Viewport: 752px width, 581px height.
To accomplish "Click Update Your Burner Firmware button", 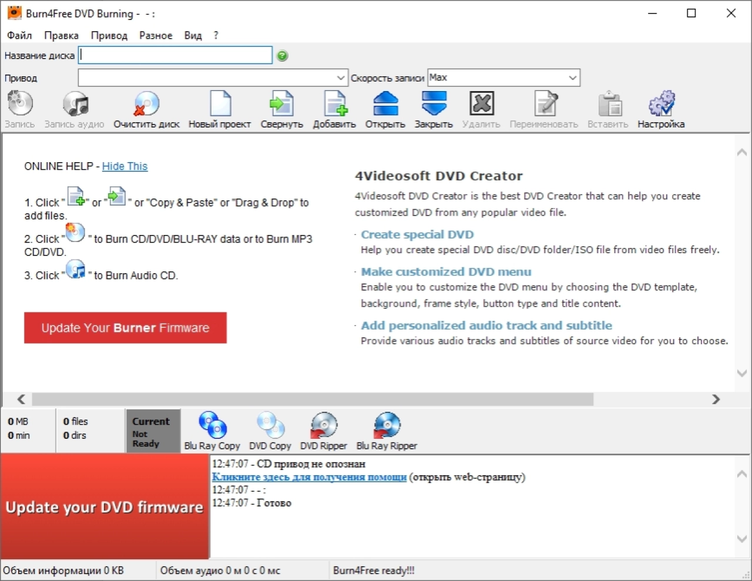I will [125, 328].
